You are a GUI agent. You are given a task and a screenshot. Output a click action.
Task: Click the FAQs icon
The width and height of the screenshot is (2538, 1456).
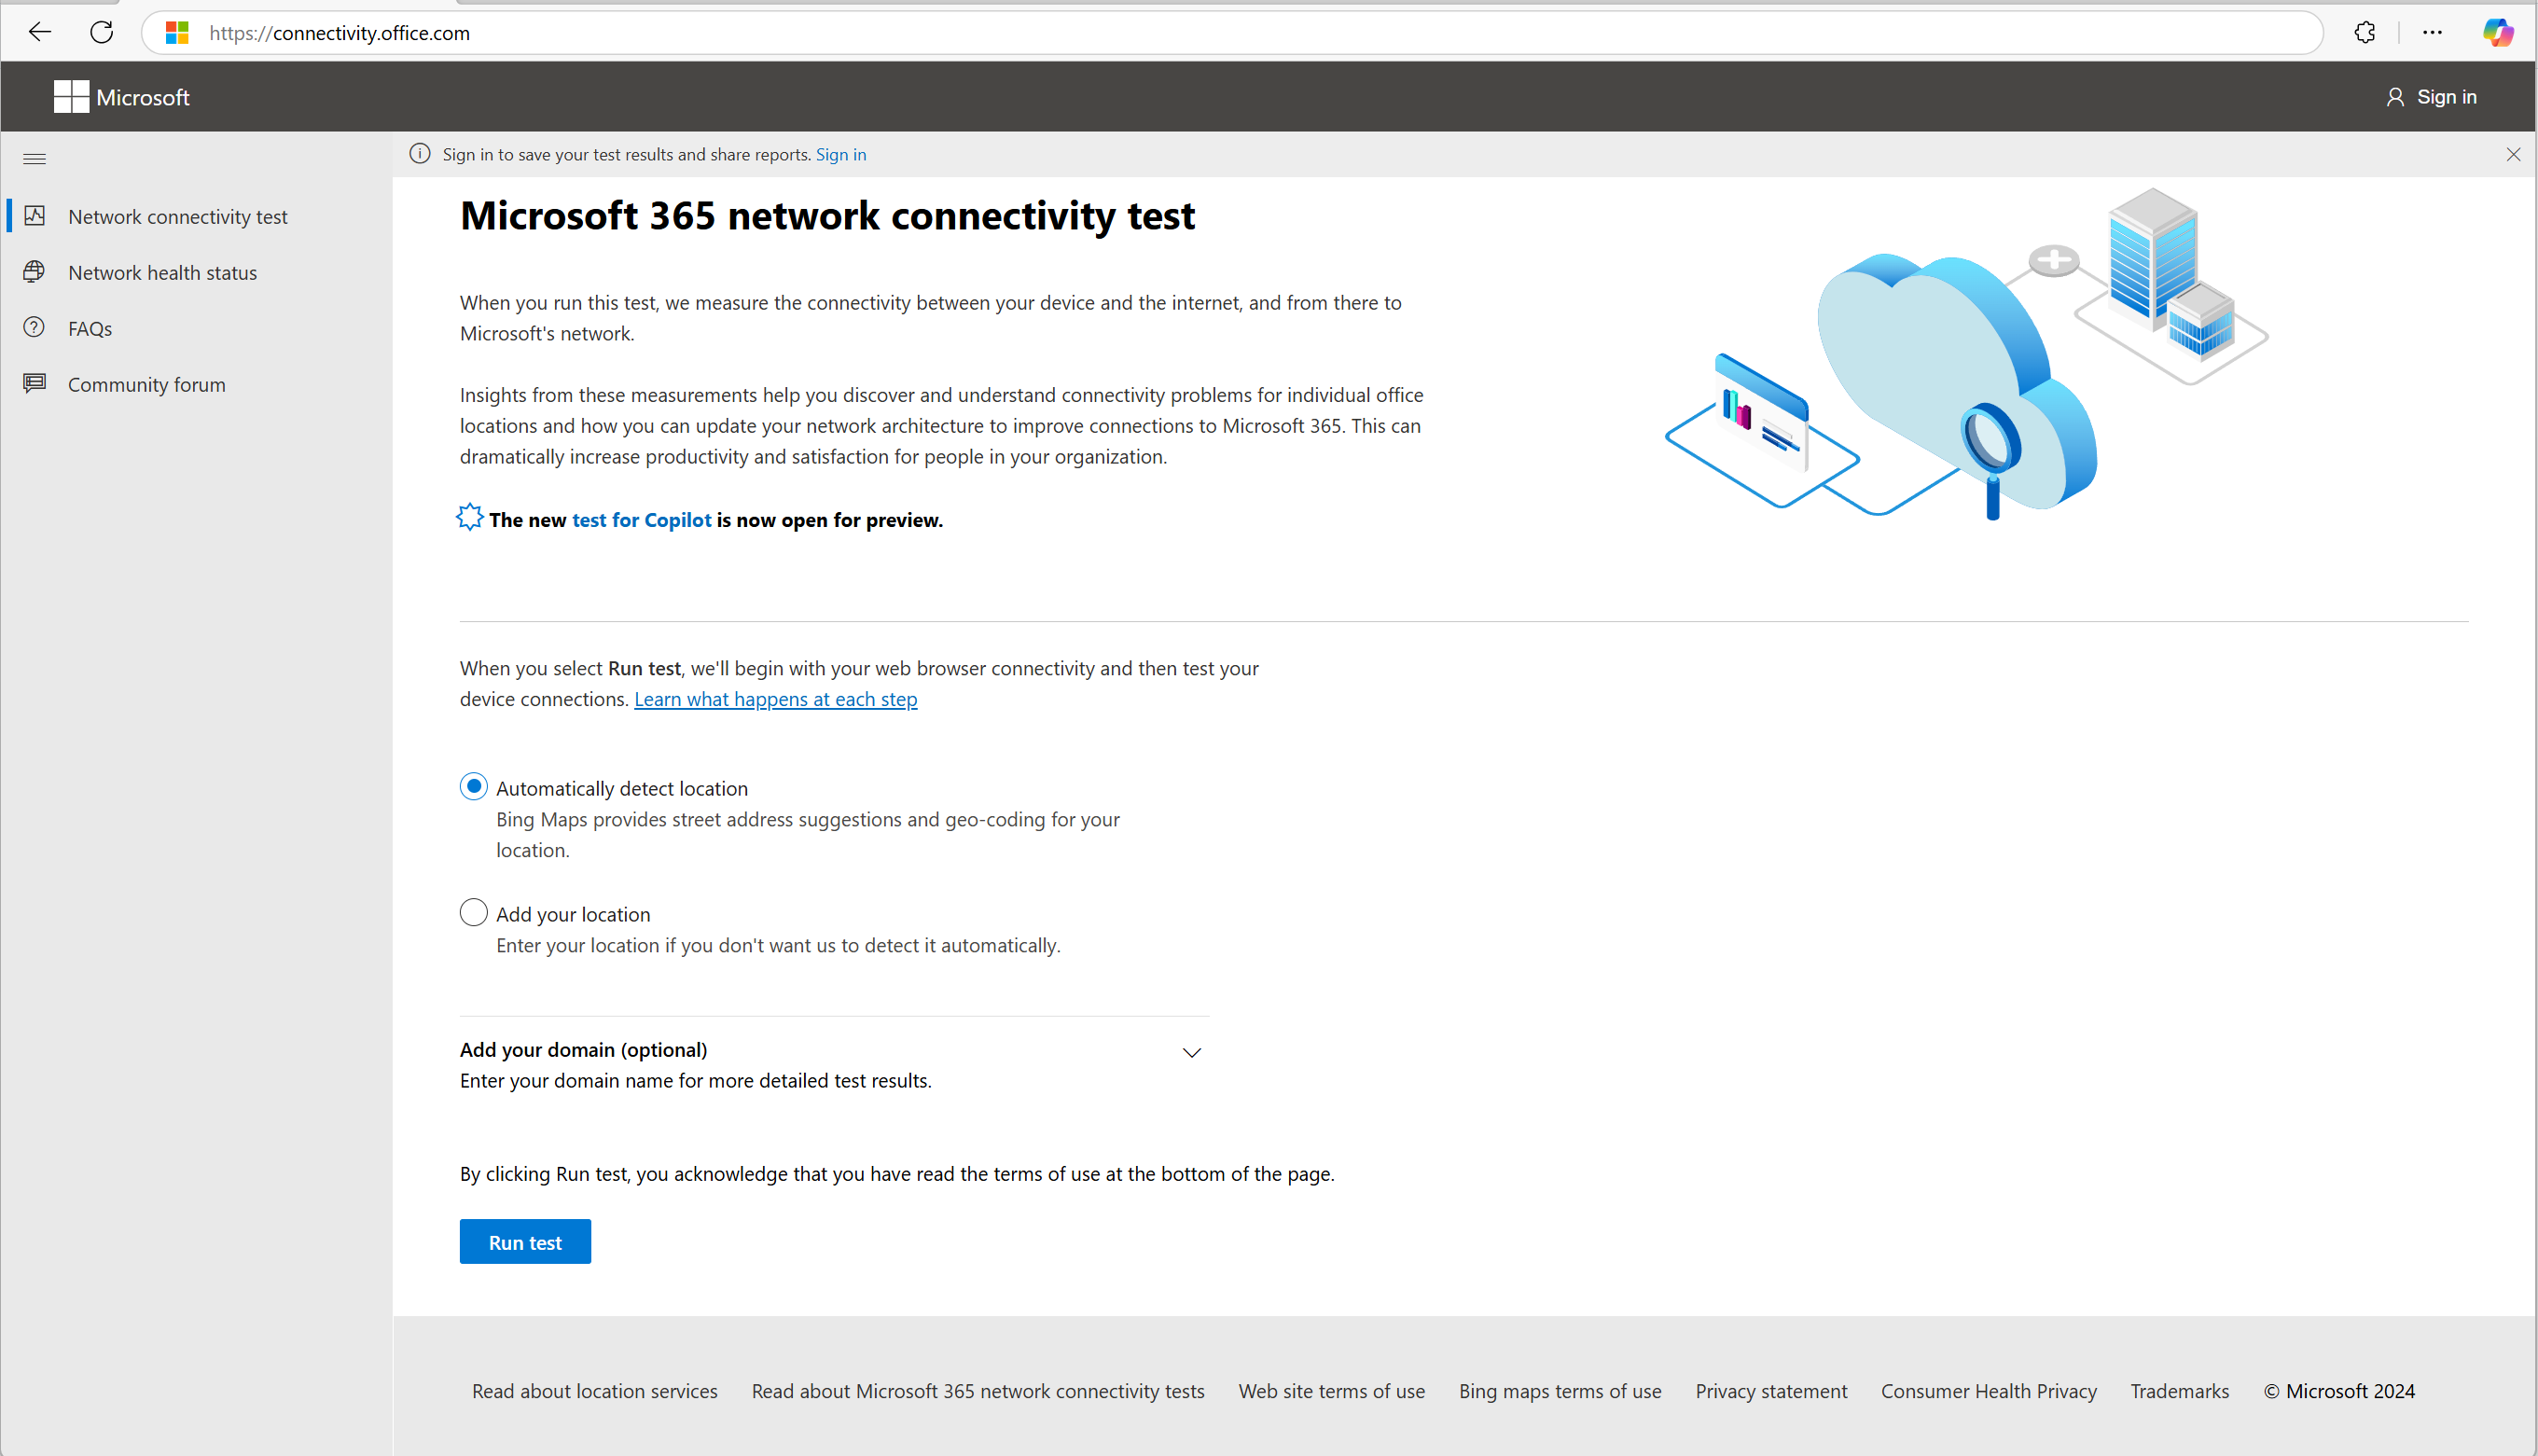click(x=35, y=327)
